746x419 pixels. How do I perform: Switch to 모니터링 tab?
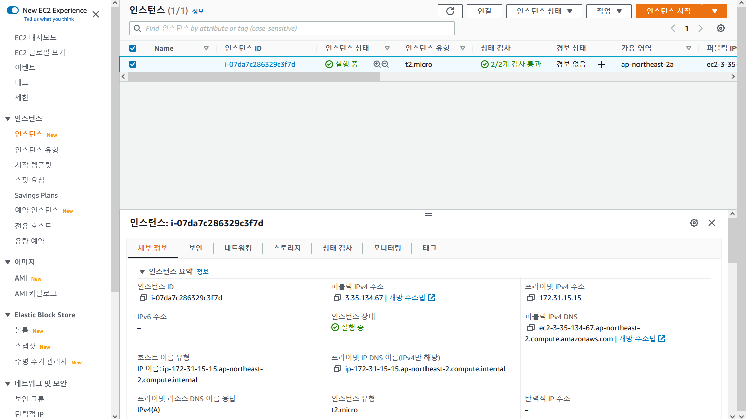pos(388,248)
